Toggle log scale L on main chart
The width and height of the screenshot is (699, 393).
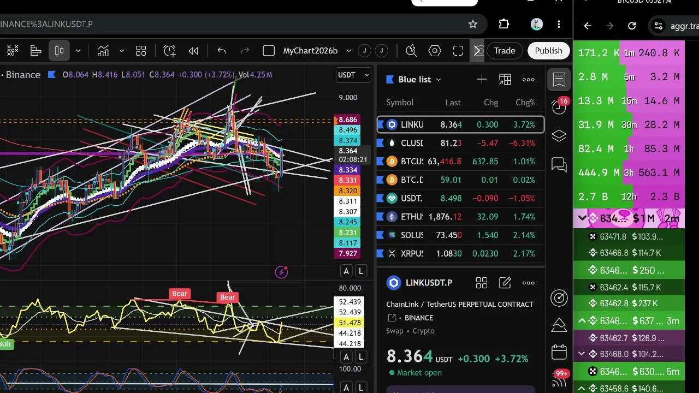pyautogui.click(x=361, y=271)
